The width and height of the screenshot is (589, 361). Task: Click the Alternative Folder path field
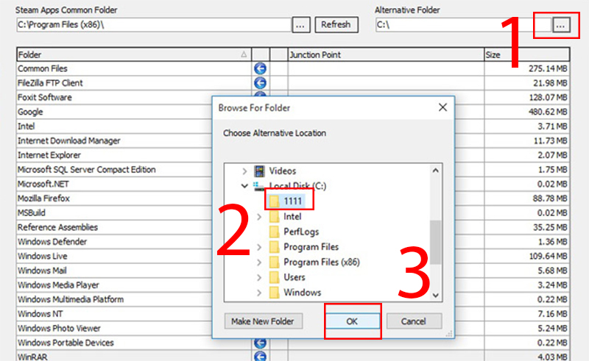464,25
